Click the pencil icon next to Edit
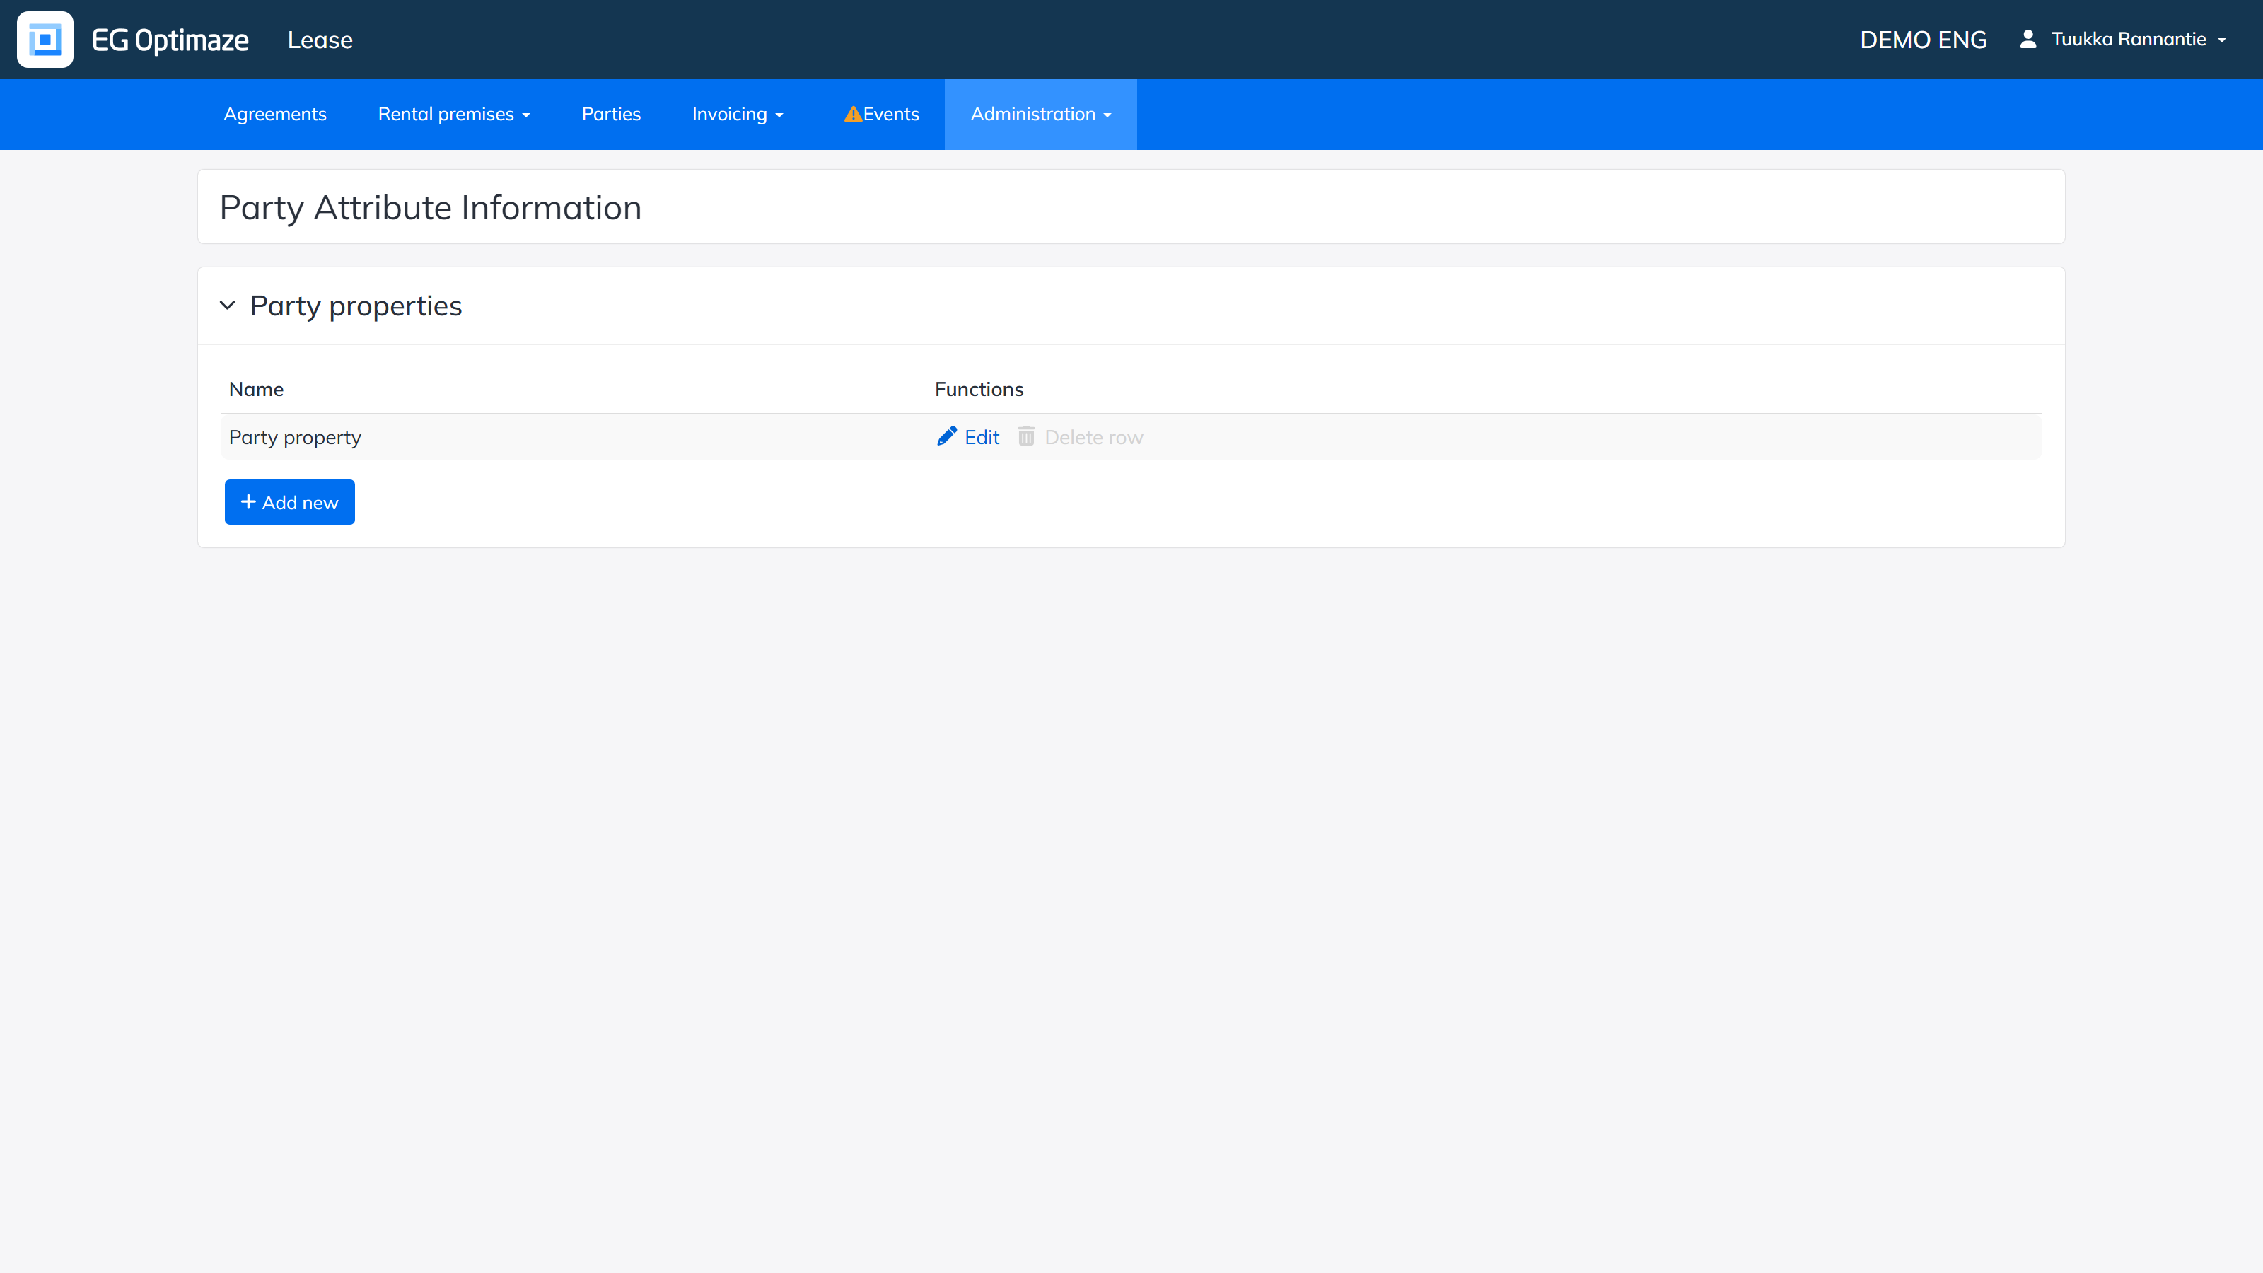The image size is (2263, 1273). pos(946,436)
